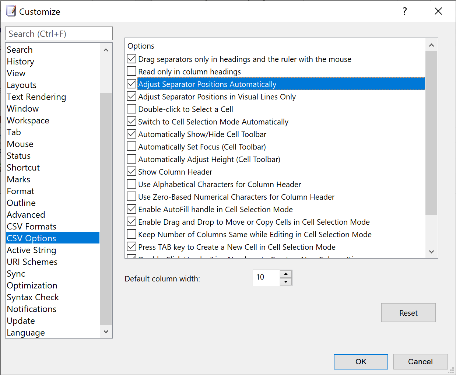Click Options list scroll down arrow
This screenshot has width=456, height=375.
click(x=431, y=252)
